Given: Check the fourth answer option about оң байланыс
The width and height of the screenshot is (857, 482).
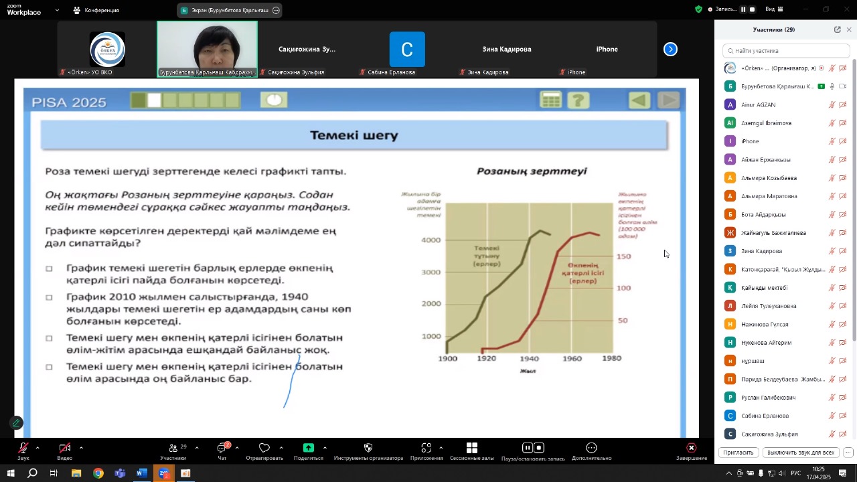Looking at the screenshot, I should click(x=49, y=367).
